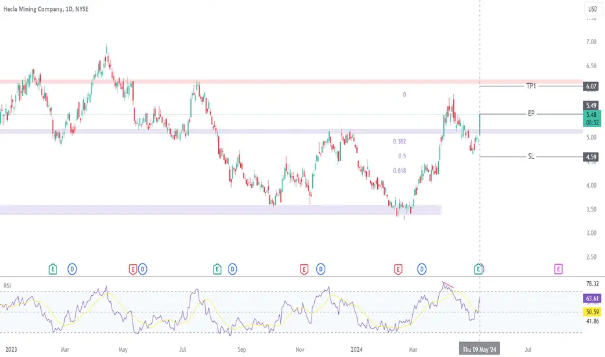This screenshot has height=357, width=605.
Task: Click the blue D dividend marker before Sep 2023
Action: pyautogui.click(x=232, y=269)
